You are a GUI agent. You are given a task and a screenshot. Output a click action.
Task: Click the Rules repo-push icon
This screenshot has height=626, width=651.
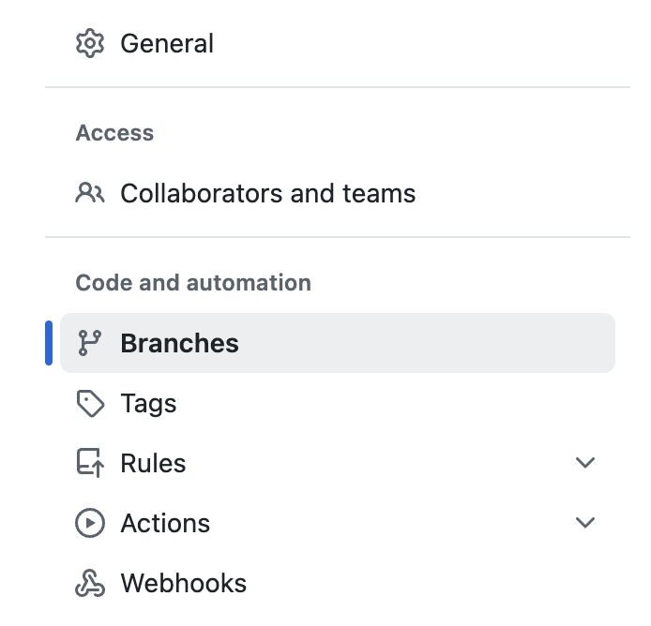coord(90,463)
